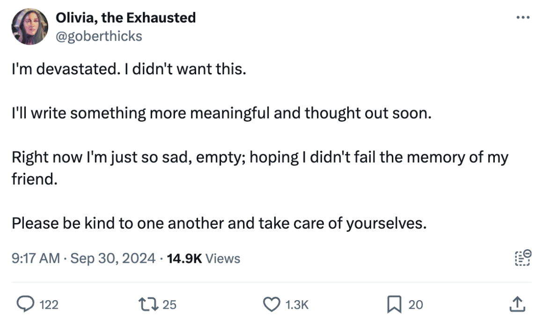Click the 1.3K likes count
The height and width of the screenshot is (325, 543).
(x=297, y=305)
